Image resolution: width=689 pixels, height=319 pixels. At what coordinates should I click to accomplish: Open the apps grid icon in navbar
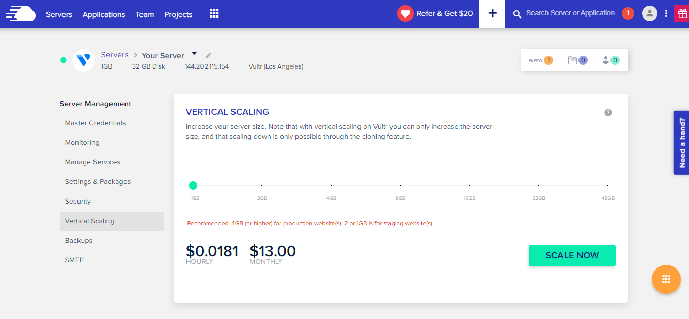click(x=214, y=14)
